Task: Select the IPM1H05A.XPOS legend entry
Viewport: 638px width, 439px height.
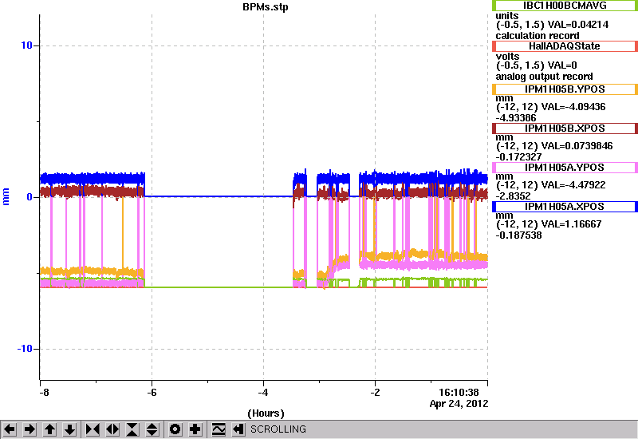Action: (x=565, y=207)
